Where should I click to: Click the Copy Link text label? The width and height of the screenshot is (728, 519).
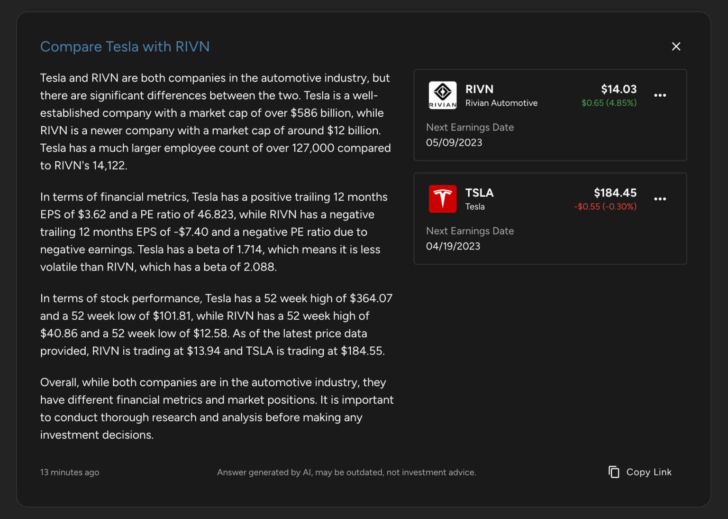pos(648,472)
